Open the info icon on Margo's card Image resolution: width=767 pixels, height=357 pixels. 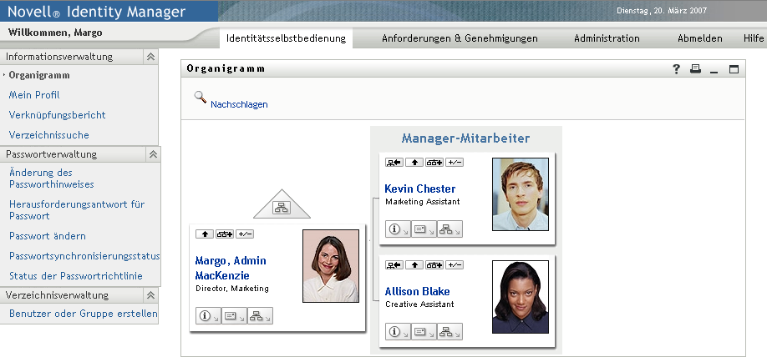(x=208, y=316)
